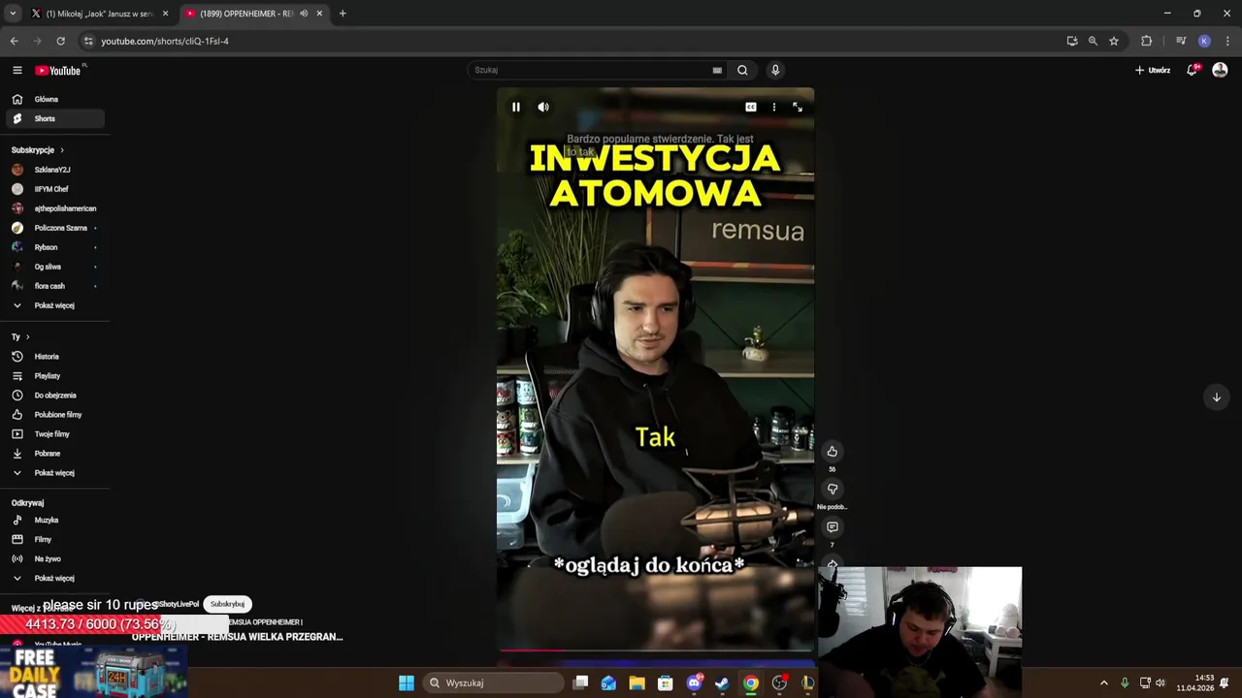This screenshot has height=698, width=1242.
Task: Expand subscriptions with Pokaż więcej
Action: coord(54,305)
